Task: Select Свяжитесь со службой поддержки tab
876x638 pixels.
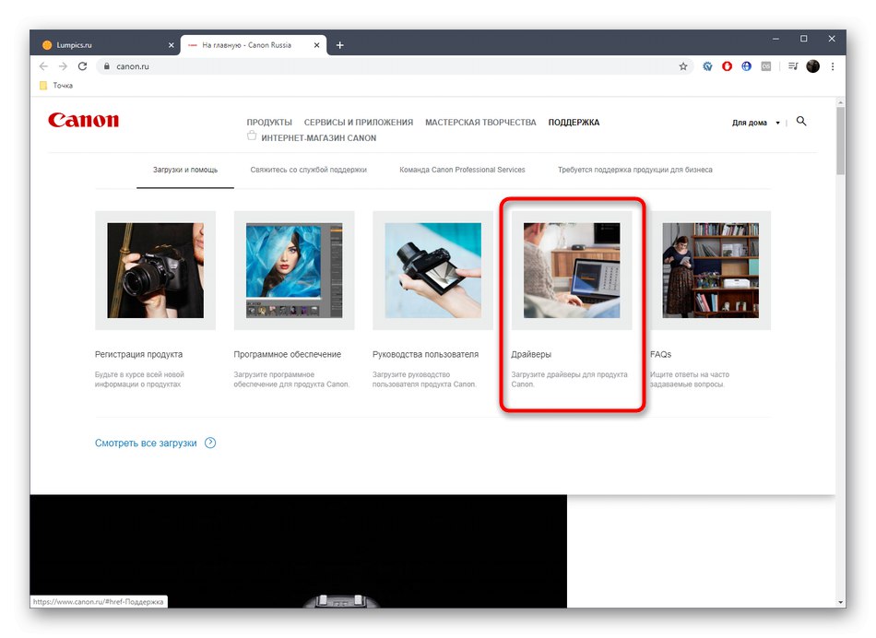Action: tap(308, 170)
